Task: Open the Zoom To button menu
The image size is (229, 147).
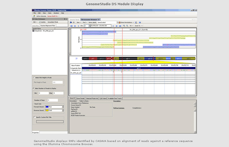Action: pyautogui.click(x=139, y=26)
